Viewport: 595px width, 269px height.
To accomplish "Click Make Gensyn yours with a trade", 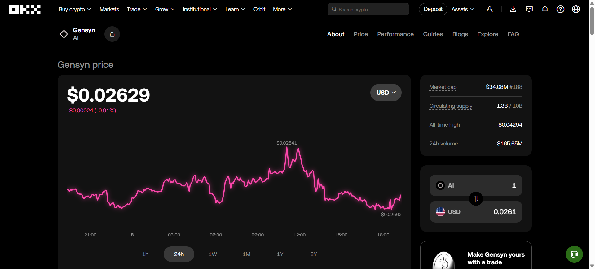I will pos(496,258).
